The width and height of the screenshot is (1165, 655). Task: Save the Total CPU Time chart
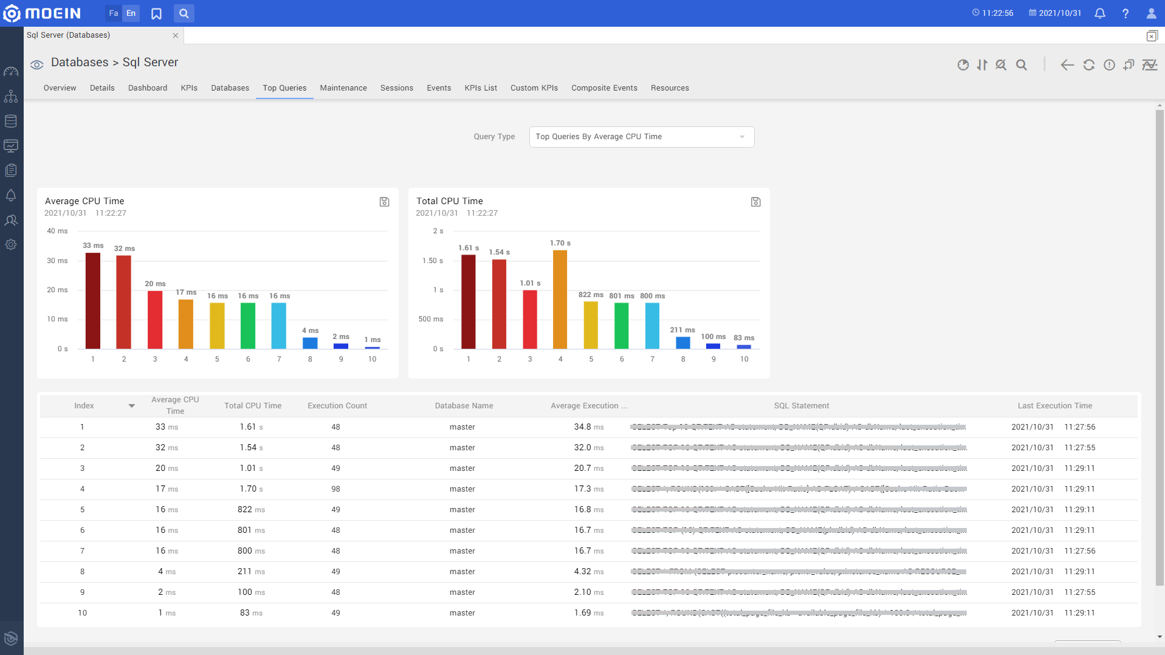pos(755,202)
